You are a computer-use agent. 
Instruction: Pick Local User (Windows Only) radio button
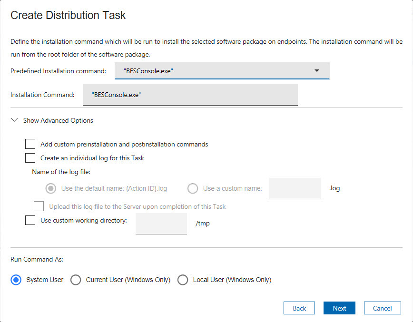[x=183, y=280]
